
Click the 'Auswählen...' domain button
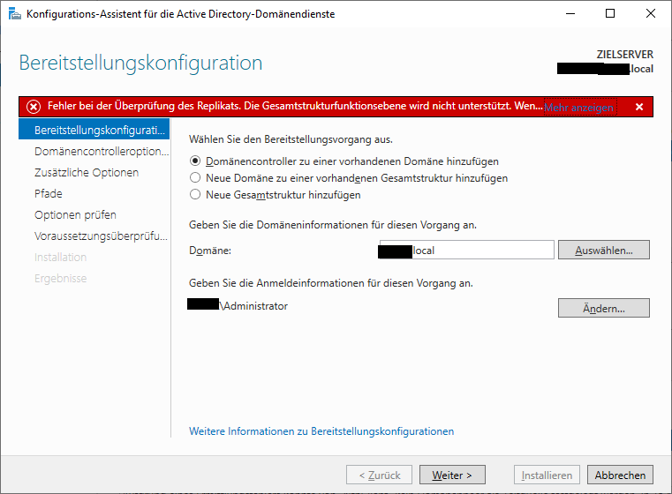click(x=603, y=250)
